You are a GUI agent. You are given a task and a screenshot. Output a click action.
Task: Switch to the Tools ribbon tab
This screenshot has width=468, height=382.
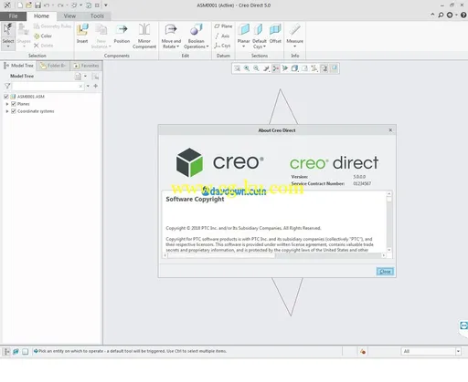tap(97, 16)
